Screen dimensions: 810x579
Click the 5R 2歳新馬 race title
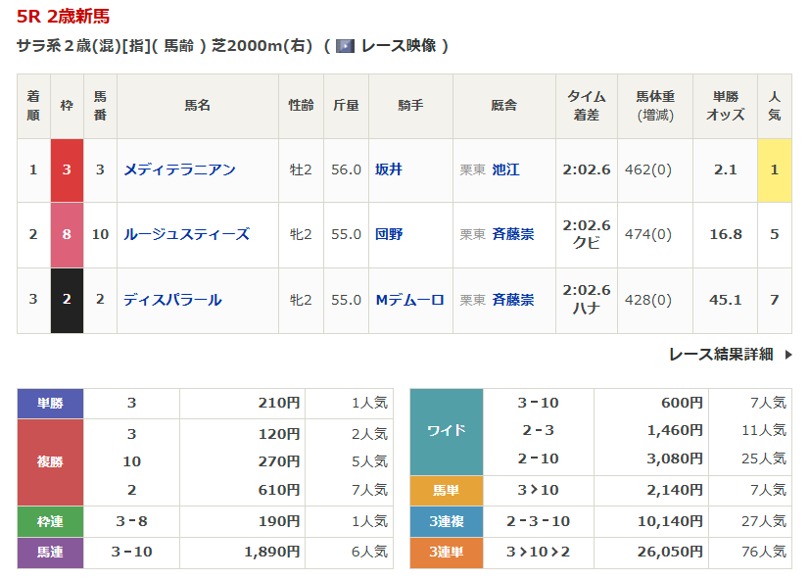[x=64, y=16]
